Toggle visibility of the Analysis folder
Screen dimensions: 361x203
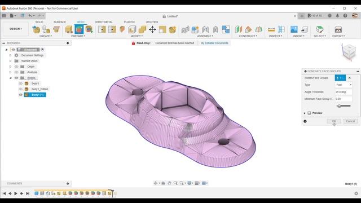pyautogui.click(x=16, y=72)
